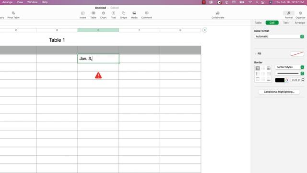Click the add-column handle beside column G
The height and width of the screenshot is (173, 307).
pos(205,30)
